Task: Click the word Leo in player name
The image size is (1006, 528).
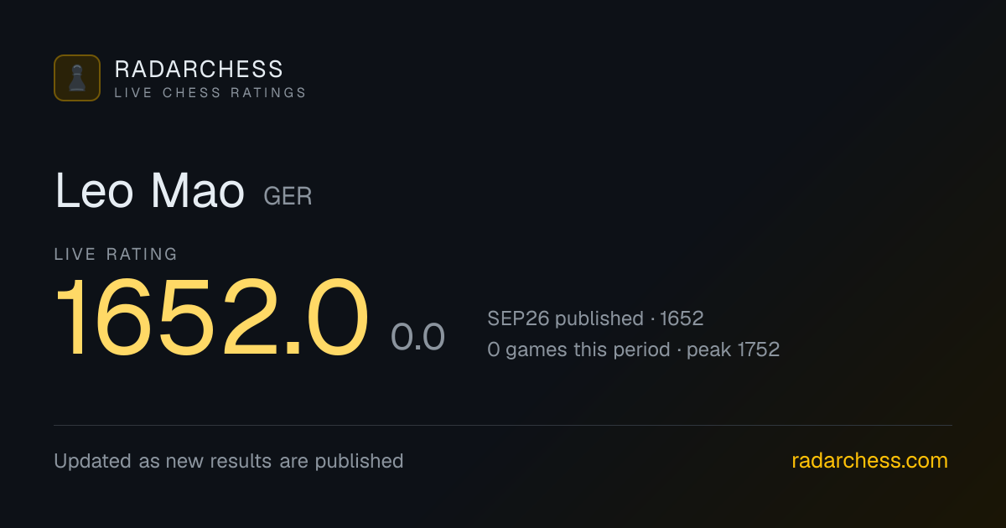Action: coord(94,191)
